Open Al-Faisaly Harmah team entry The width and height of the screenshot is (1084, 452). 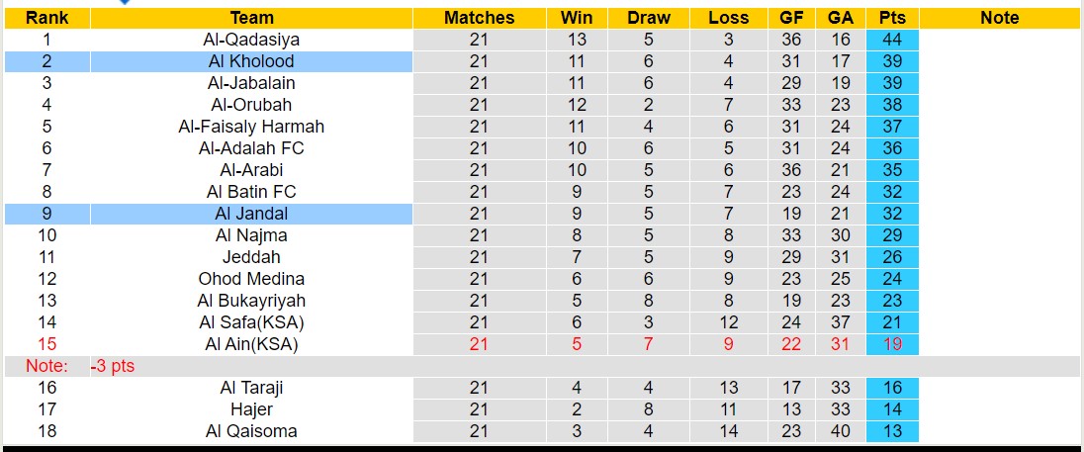click(x=251, y=127)
